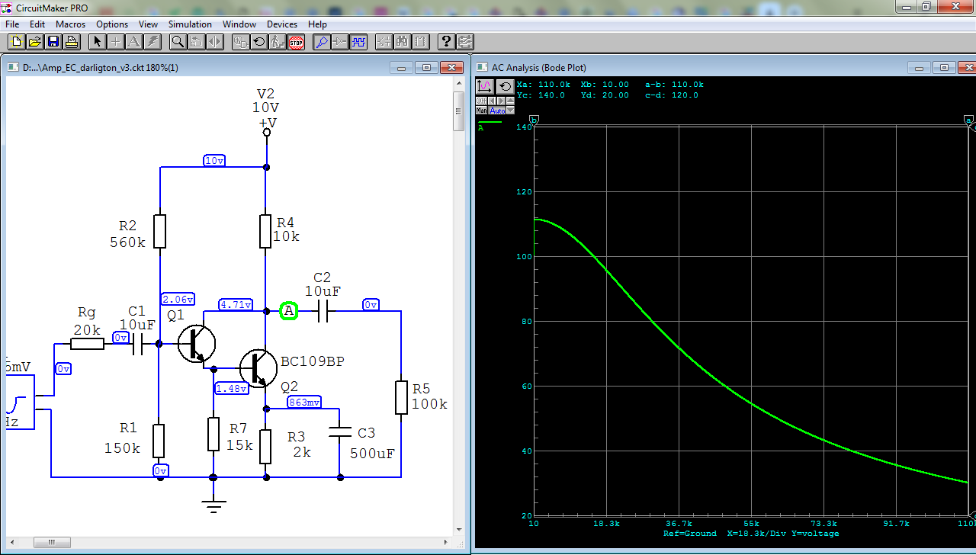This screenshot has height=555, width=976.
Task: Click the Bode plot reset view icon
Action: [505, 87]
